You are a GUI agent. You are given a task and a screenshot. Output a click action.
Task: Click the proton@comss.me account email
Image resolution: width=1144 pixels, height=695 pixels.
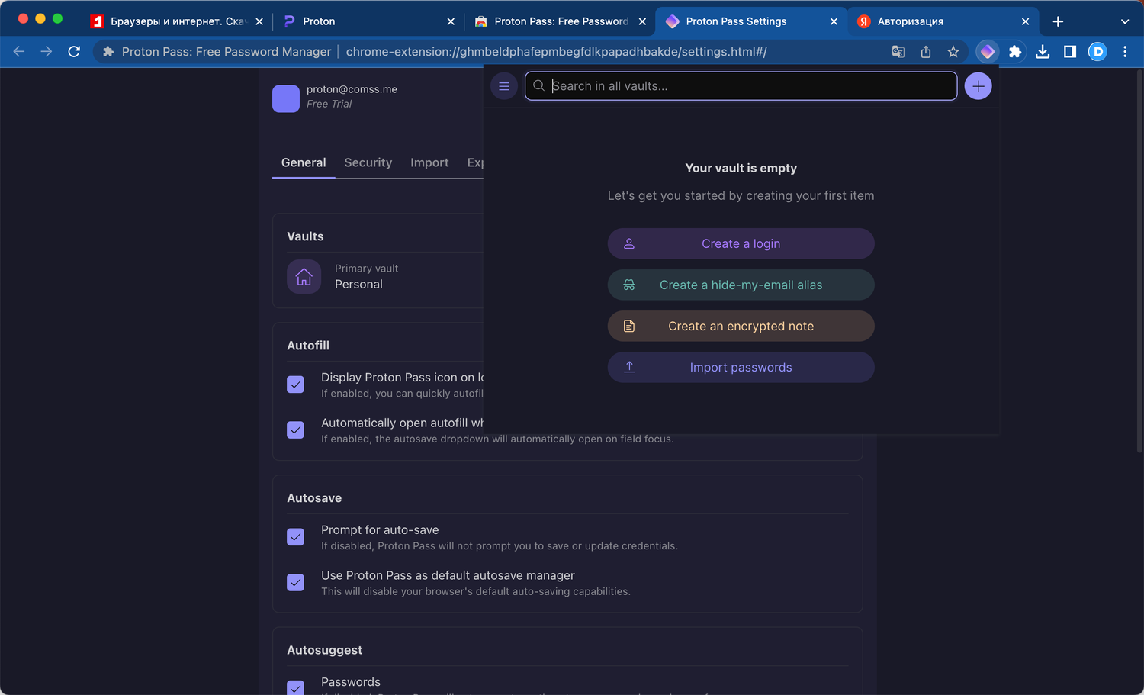pos(352,89)
